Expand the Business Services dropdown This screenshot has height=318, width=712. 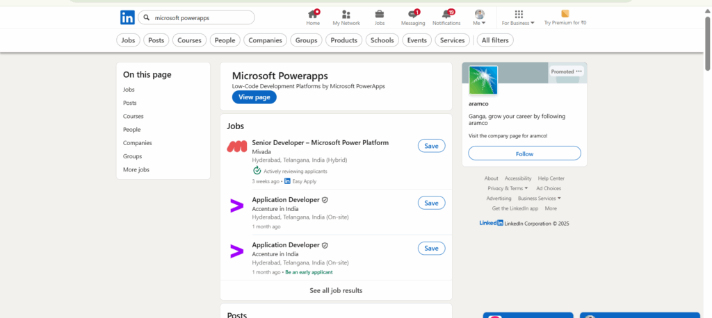pos(539,199)
